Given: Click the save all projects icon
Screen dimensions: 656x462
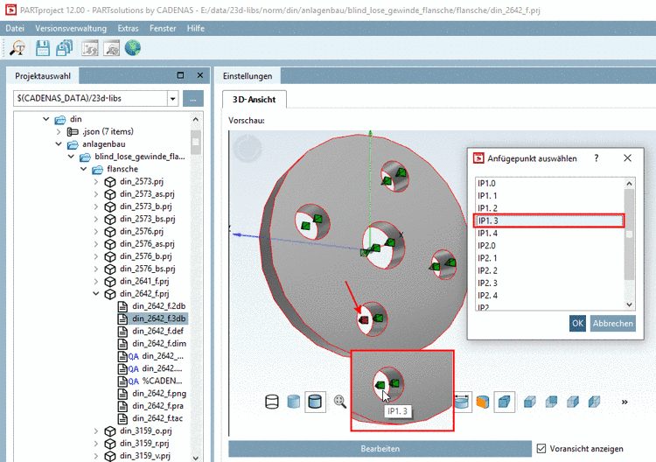Looking at the screenshot, I should click(x=65, y=48).
